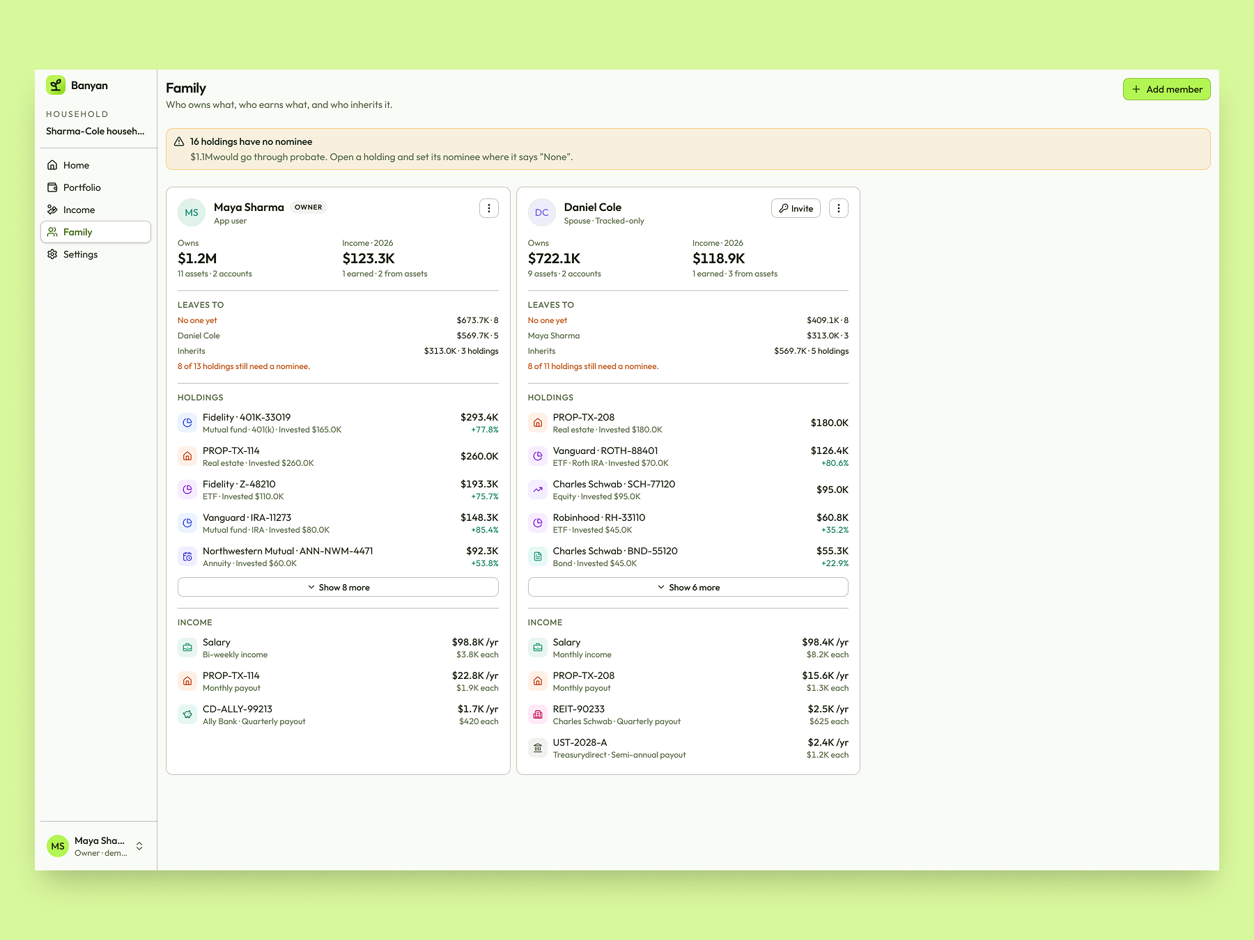Click Daniel's PROP-TX-208 holding house icon
Image resolution: width=1254 pixels, height=940 pixels.
[538, 423]
